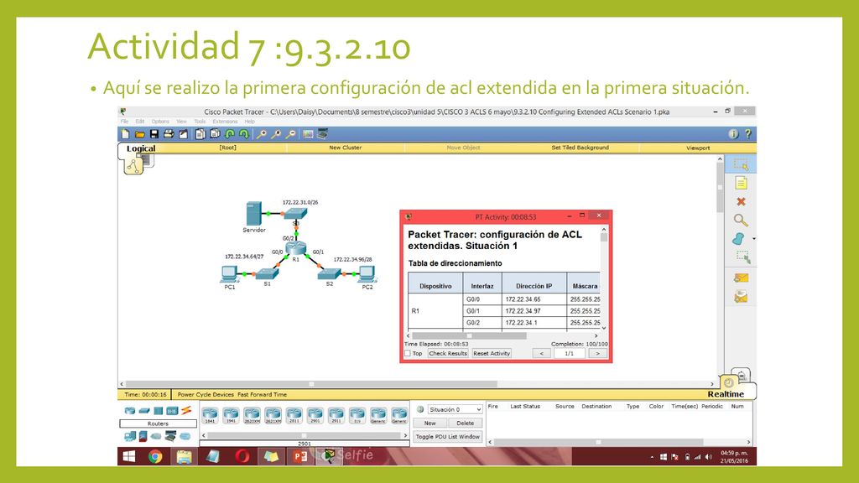This screenshot has width=859, height=483.
Task: Choose the Wireless Devices category icon
Action: 172,411
